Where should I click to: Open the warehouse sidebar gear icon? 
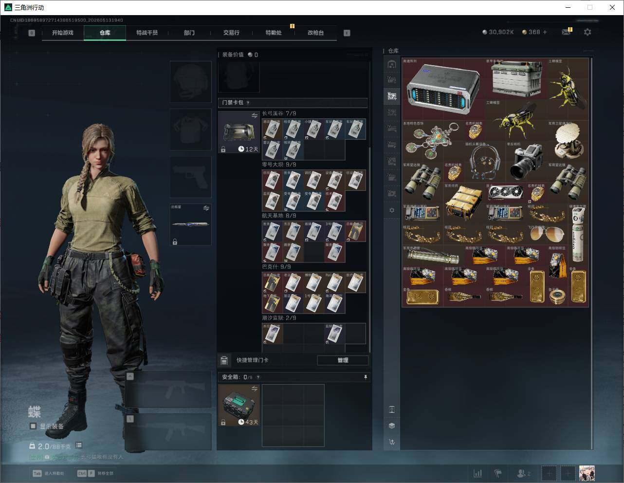pos(392,210)
